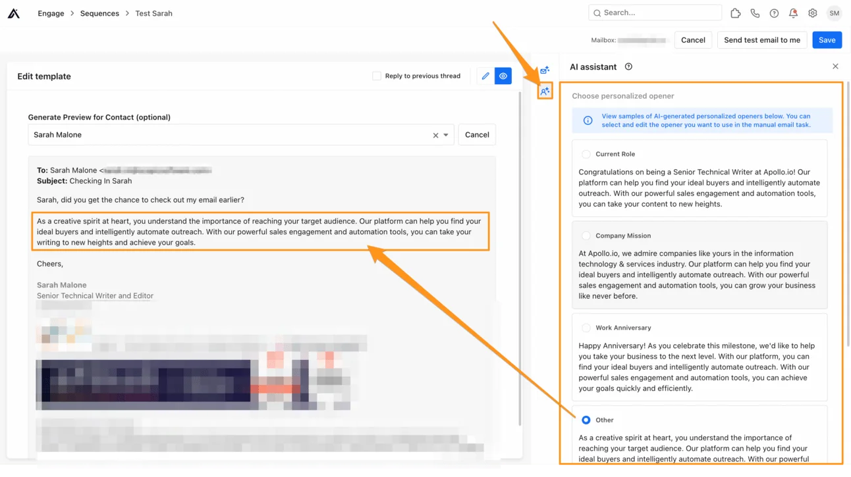Open the settings gear icon
The width and height of the screenshot is (851, 477).
pyautogui.click(x=813, y=13)
